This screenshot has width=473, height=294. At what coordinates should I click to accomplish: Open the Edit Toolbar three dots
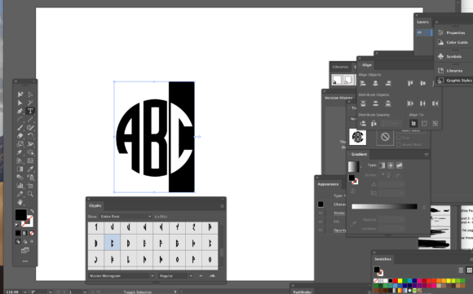25,261
